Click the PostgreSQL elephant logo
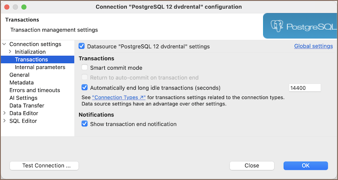This screenshot has width=338, height=180. pyautogui.click(x=277, y=26)
